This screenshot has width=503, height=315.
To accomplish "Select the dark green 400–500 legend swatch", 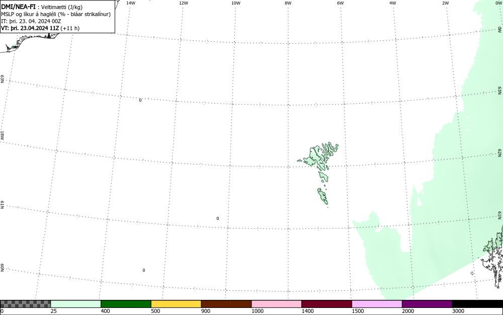I will [126, 304].
